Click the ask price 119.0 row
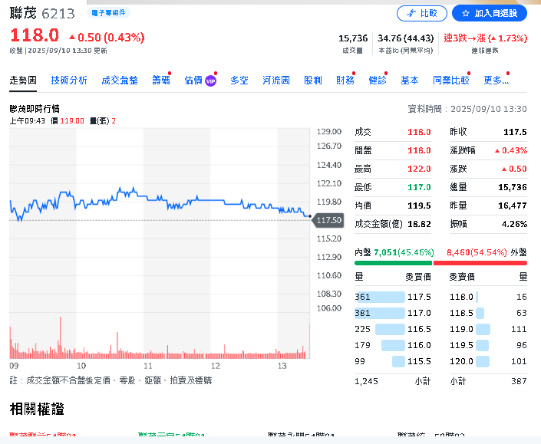Screen dimensions: 541x444 [x=488, y=329]
